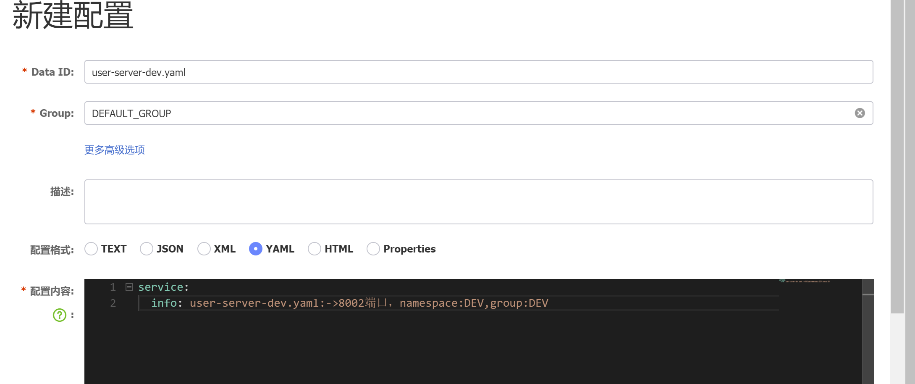Switch config format to XML
Screen dimensions: 915x384
(x=204, y=249)
